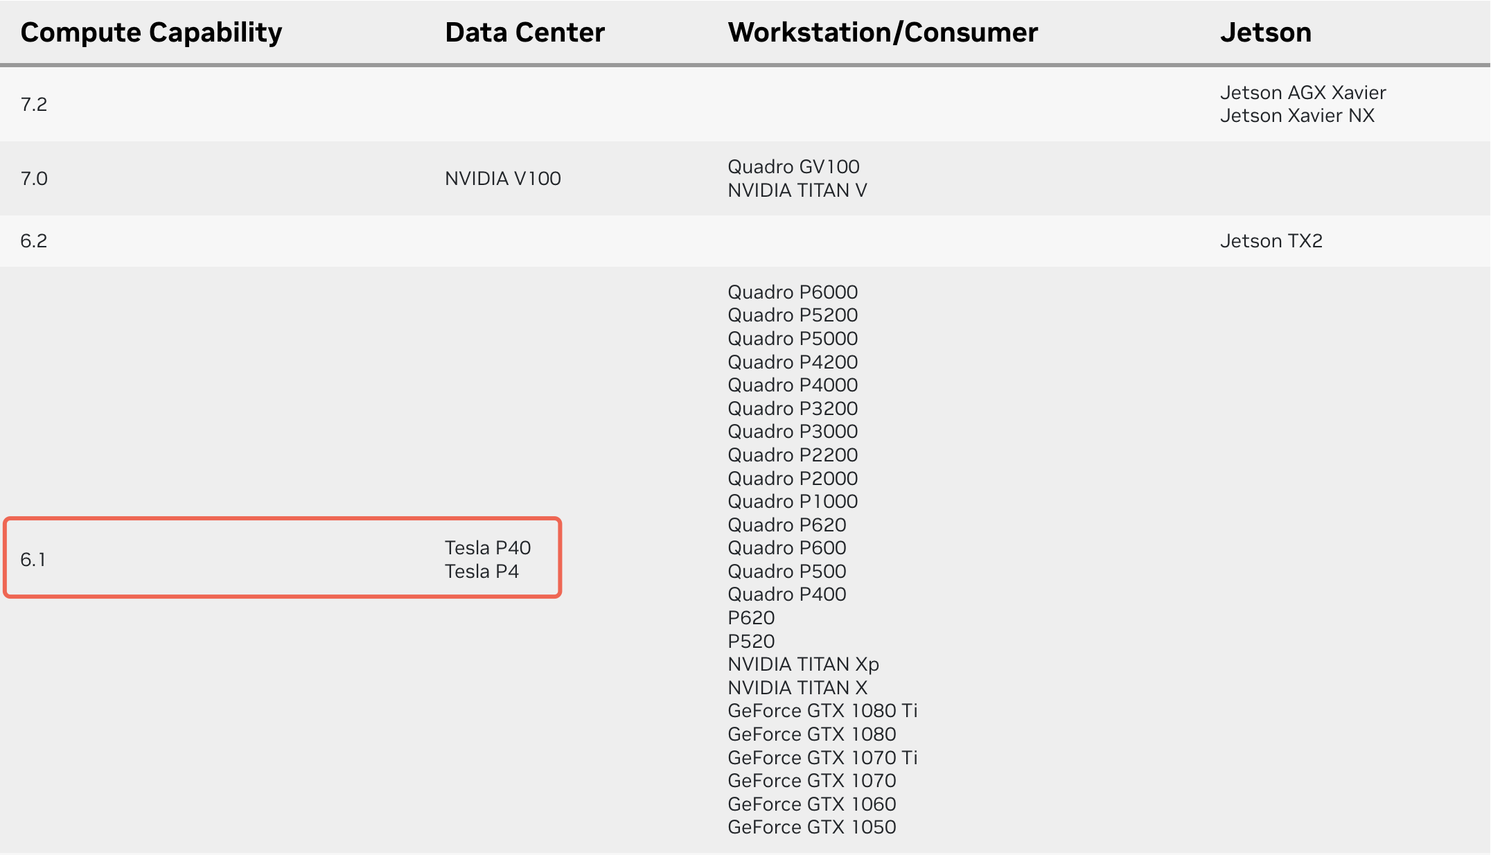Click the Data Center column header

point(524,33)
